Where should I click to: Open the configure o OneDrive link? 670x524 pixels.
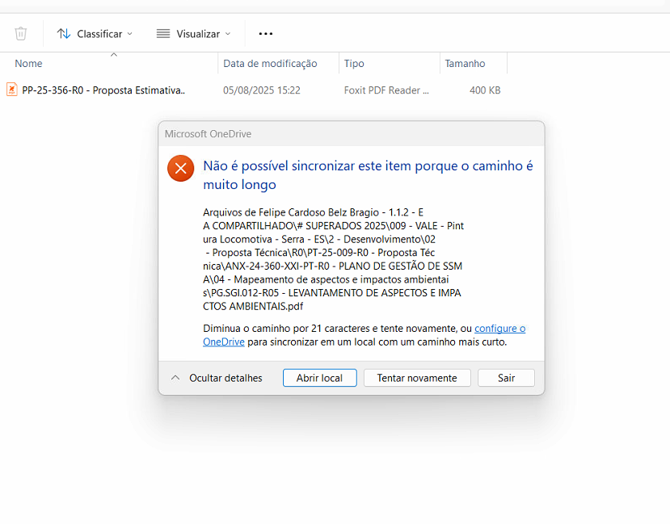pyautogui.click(x=500, y=329)
